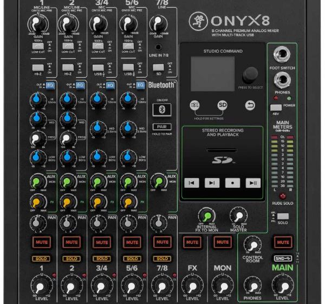Image resolution: width=325 pixels, height=304 pixels.
Task: Click the channel 7/8 PAN knob
Action: point(159,223)
